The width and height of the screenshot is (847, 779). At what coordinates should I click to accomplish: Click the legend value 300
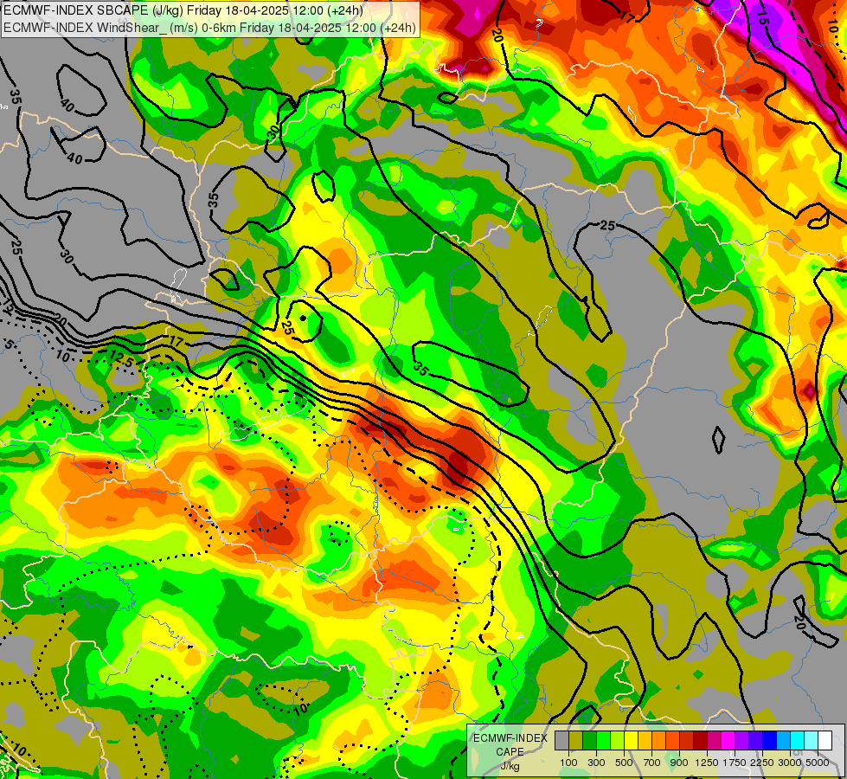[x=596, y=763]
